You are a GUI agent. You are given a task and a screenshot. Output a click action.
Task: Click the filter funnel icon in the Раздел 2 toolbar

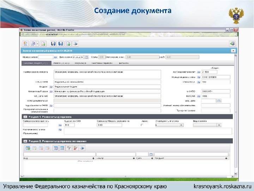click(x=69, y=148)
